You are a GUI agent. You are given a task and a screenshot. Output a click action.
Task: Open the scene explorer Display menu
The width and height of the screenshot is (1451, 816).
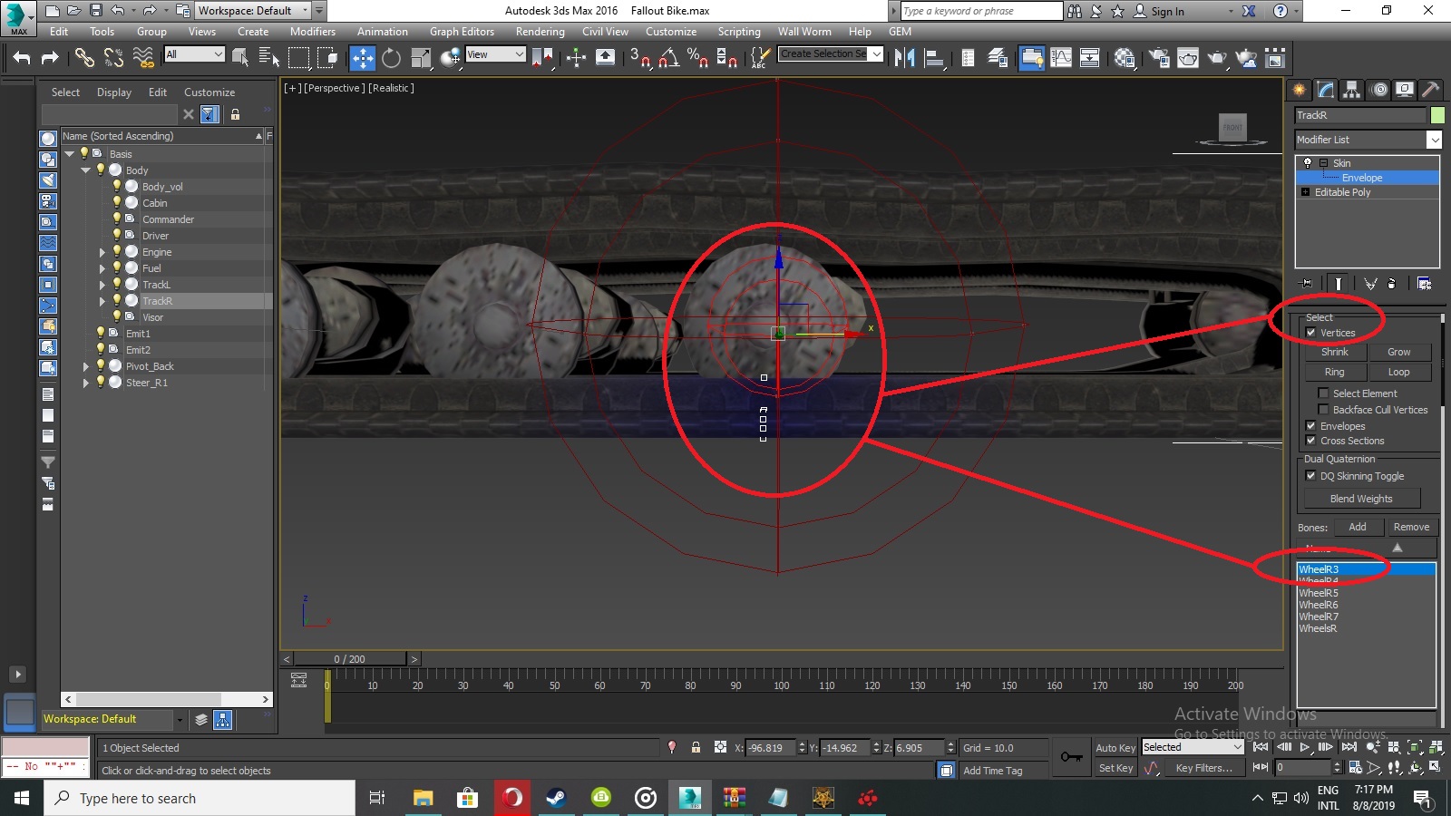(114, 92)
